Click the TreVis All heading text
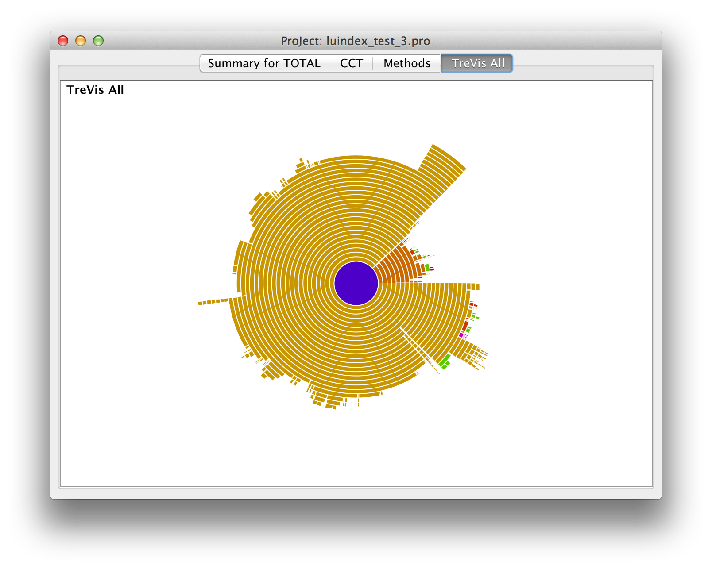This screenshot has width=712, height=569. tap(95, 90)
